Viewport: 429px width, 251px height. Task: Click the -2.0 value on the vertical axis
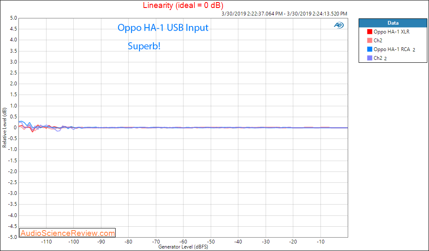tap(13, 172)
